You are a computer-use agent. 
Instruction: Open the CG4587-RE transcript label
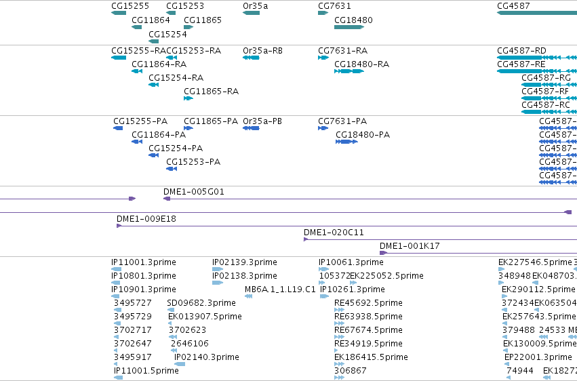[x=521, y=64]
